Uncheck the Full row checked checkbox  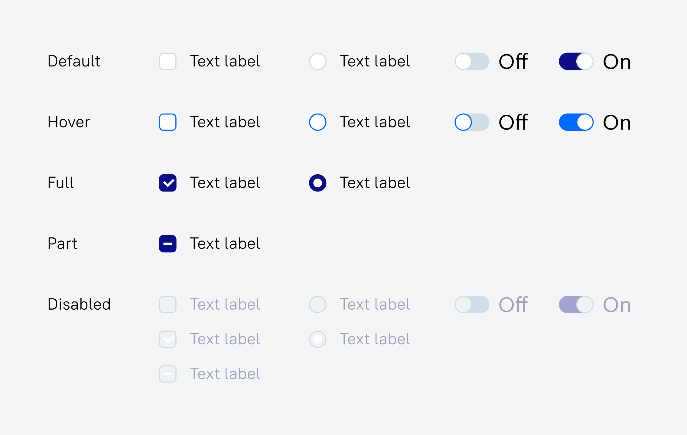[168, 183]
